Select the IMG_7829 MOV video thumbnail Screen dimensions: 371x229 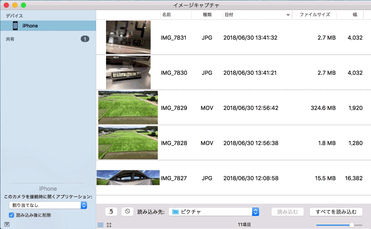point(128,108)
